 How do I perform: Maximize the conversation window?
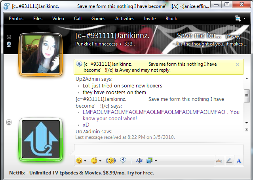coord(227,5)
